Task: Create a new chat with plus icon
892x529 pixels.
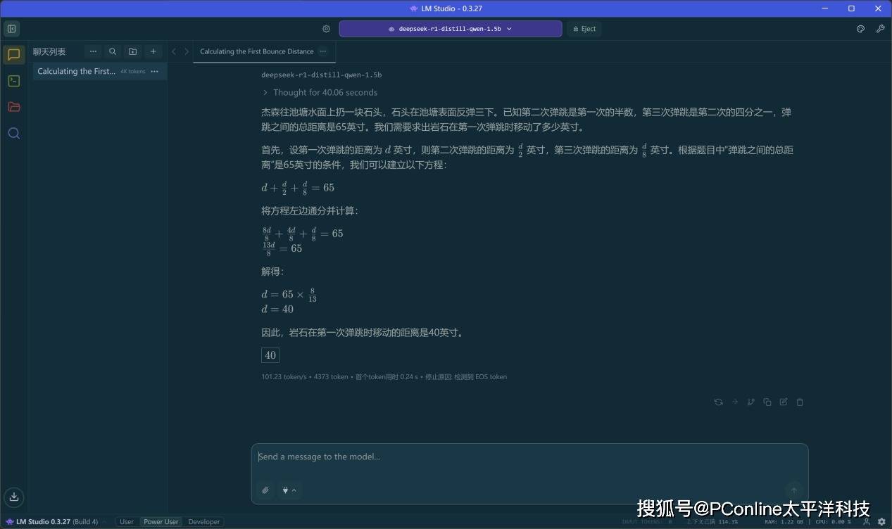Action: [x=153, y=51]
